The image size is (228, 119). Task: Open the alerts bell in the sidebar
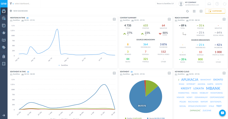[x=4, y=33]
